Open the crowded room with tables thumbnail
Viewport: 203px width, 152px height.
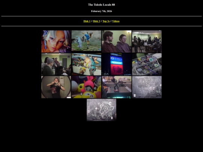click(147, 42)
